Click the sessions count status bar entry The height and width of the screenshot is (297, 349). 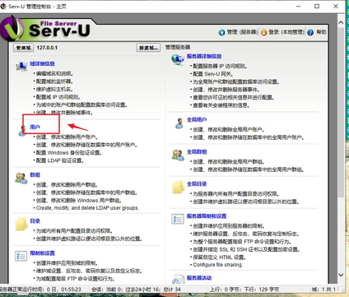(x=137, y=290)
